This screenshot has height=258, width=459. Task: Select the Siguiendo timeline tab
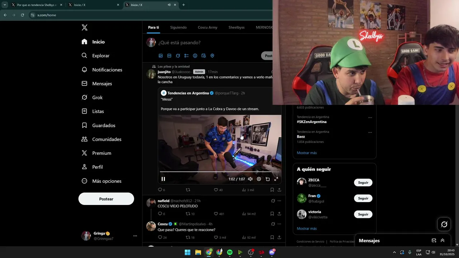click(178, 28)
